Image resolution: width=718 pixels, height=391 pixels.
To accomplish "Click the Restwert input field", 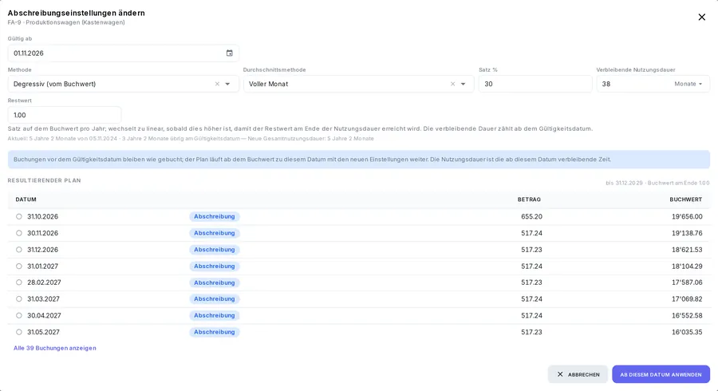I will (65, 115).
